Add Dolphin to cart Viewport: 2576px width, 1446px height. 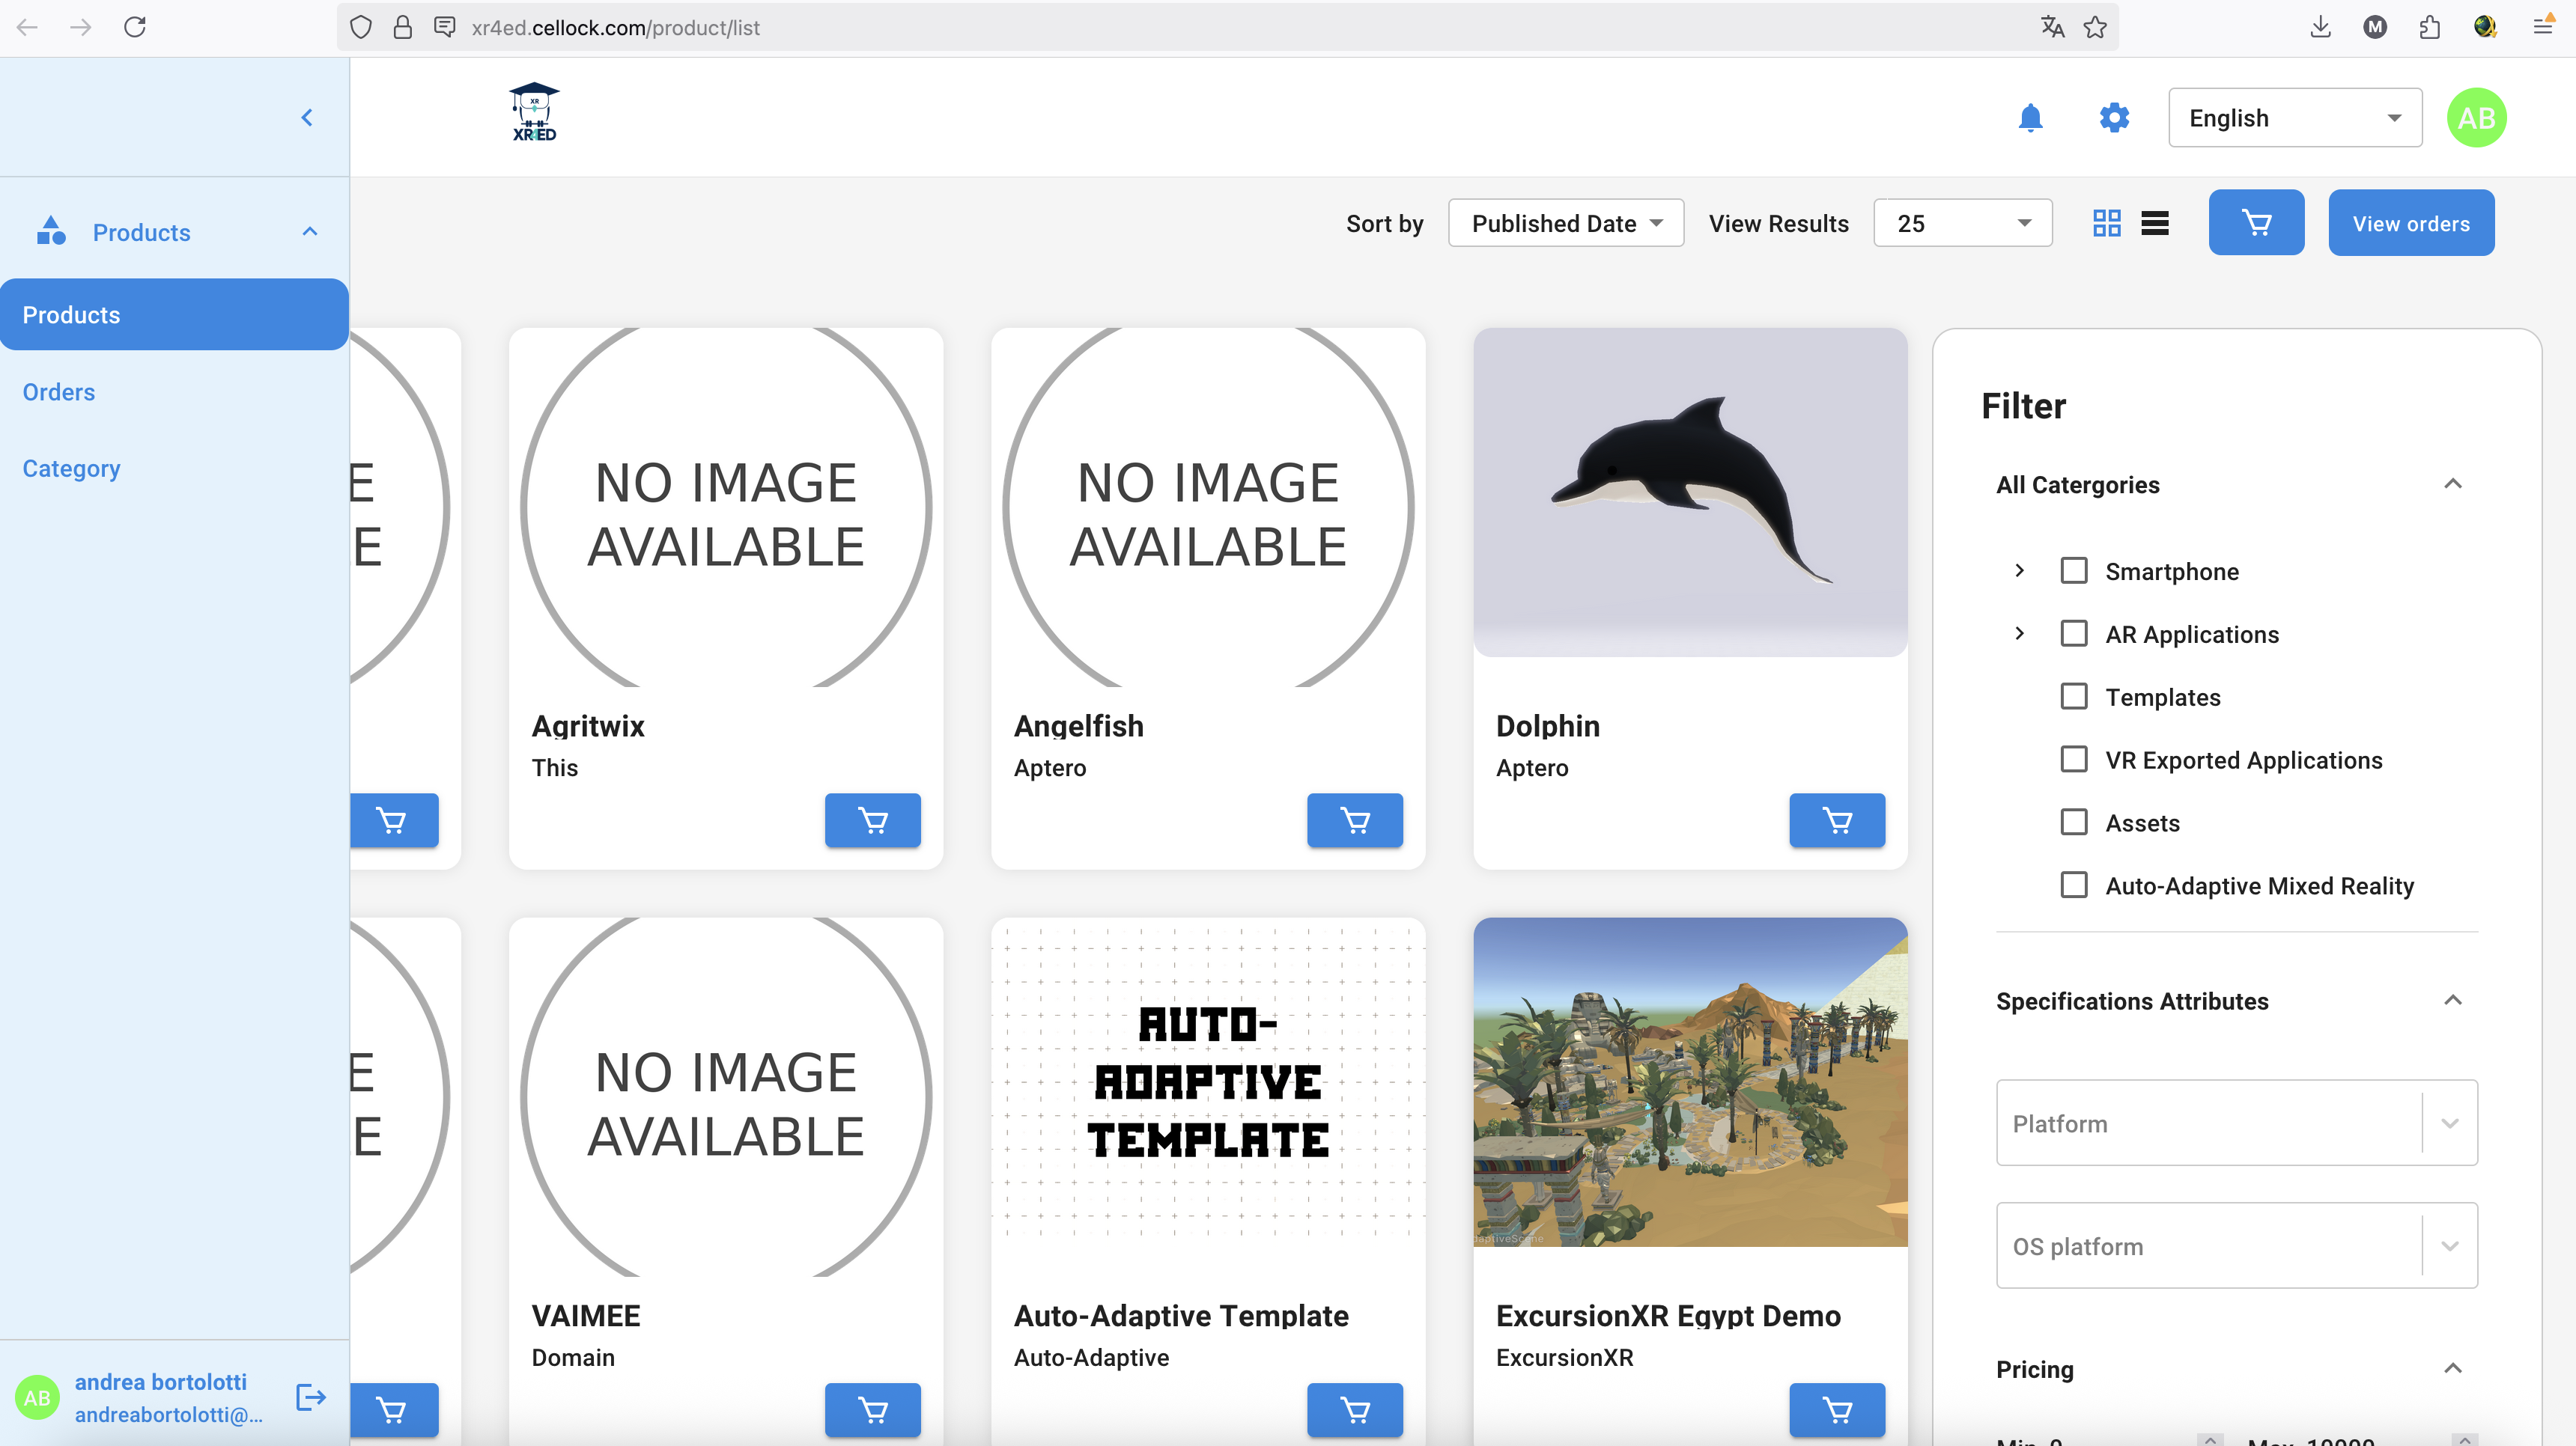[x=1836, y=820]
